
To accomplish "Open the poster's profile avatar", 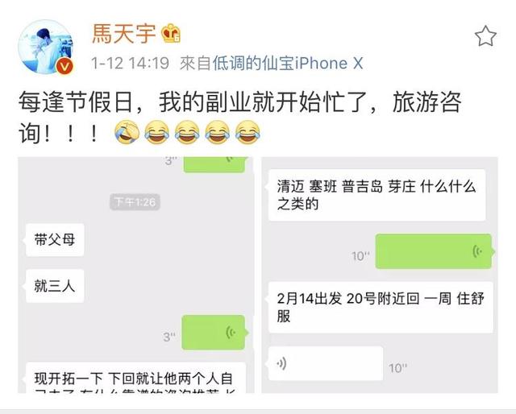I will pos(46,48).
